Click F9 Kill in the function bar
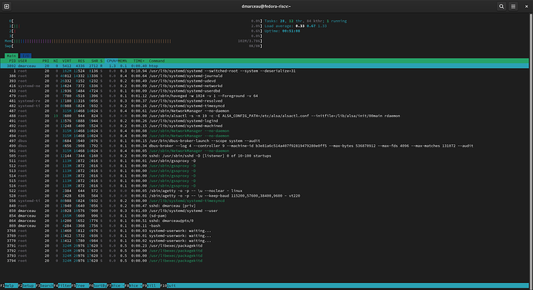The image size is (533, 290). point(151,285)
